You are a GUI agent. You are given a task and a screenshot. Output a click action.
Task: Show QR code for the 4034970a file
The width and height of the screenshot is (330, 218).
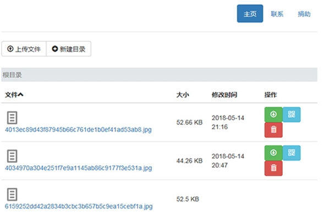(291, 152)
